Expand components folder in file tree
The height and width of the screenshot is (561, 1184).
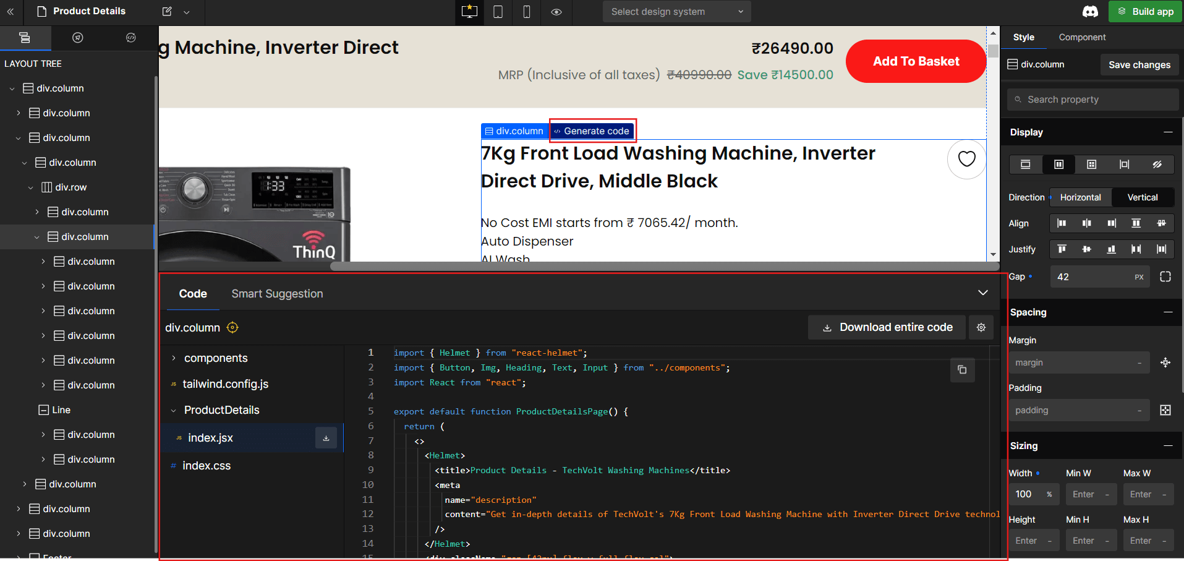pyautogui.click(x=174, y=358)
